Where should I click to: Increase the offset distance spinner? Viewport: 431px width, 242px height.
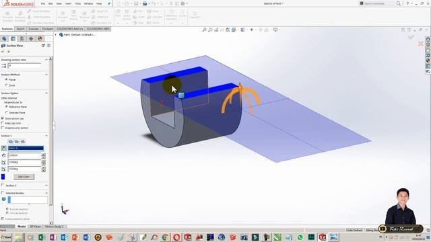click(x=43, y=154)
